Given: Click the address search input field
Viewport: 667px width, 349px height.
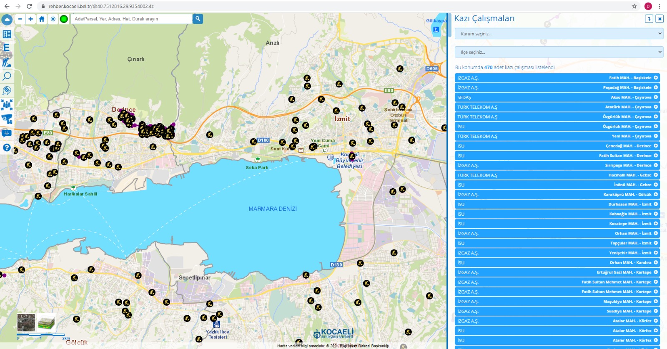Looking at the screenshot, I should pos(131,19).
